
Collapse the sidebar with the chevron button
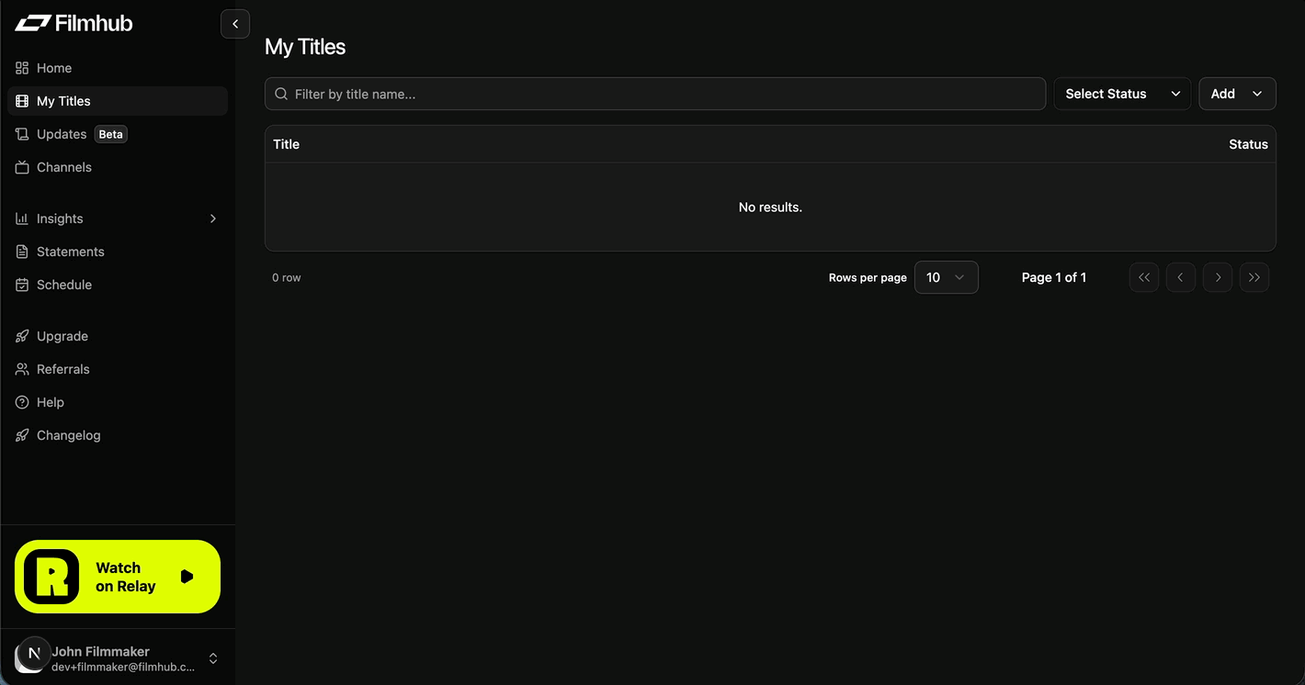point(235,24)
